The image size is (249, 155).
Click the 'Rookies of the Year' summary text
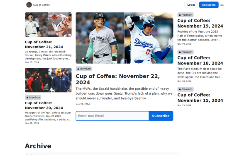click(200, 36)
